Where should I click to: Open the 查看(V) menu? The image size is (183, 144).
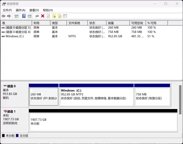(34, 10)
